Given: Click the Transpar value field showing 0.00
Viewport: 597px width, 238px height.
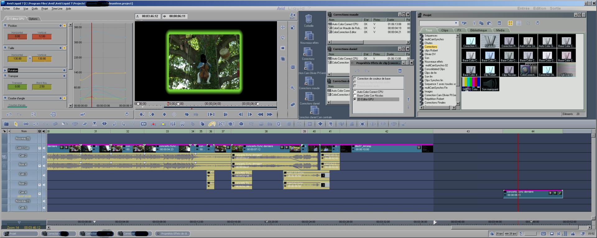Looking at the screenshot, I should click(x=17, y=87).
